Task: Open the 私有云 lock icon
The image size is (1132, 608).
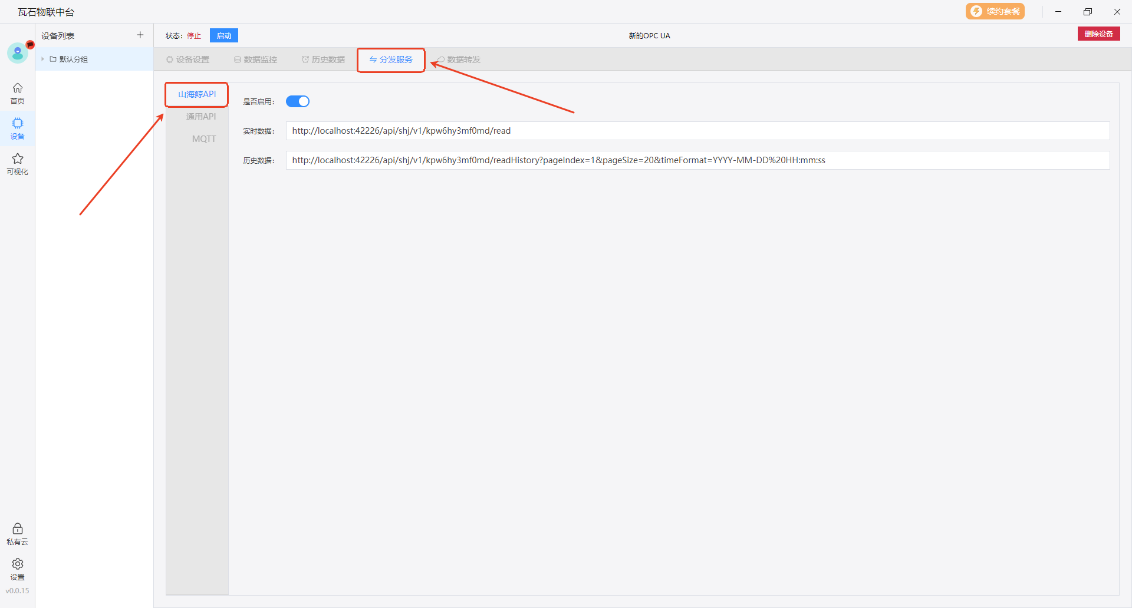Action: pos(18,534)
